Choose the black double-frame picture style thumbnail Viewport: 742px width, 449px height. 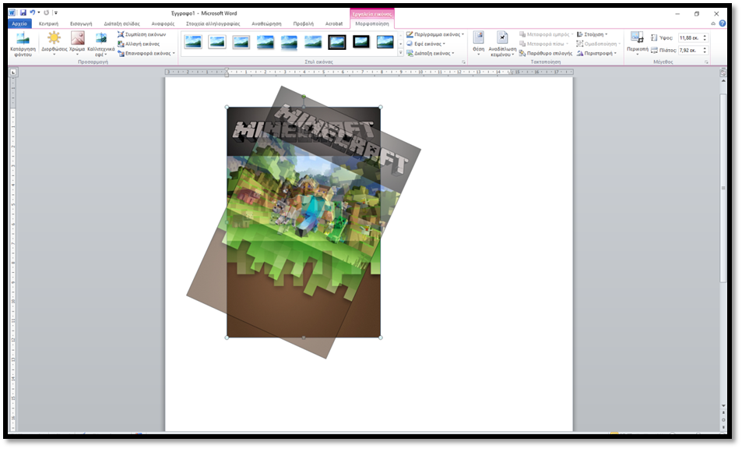pyautogui.click(x=337, y=42)
